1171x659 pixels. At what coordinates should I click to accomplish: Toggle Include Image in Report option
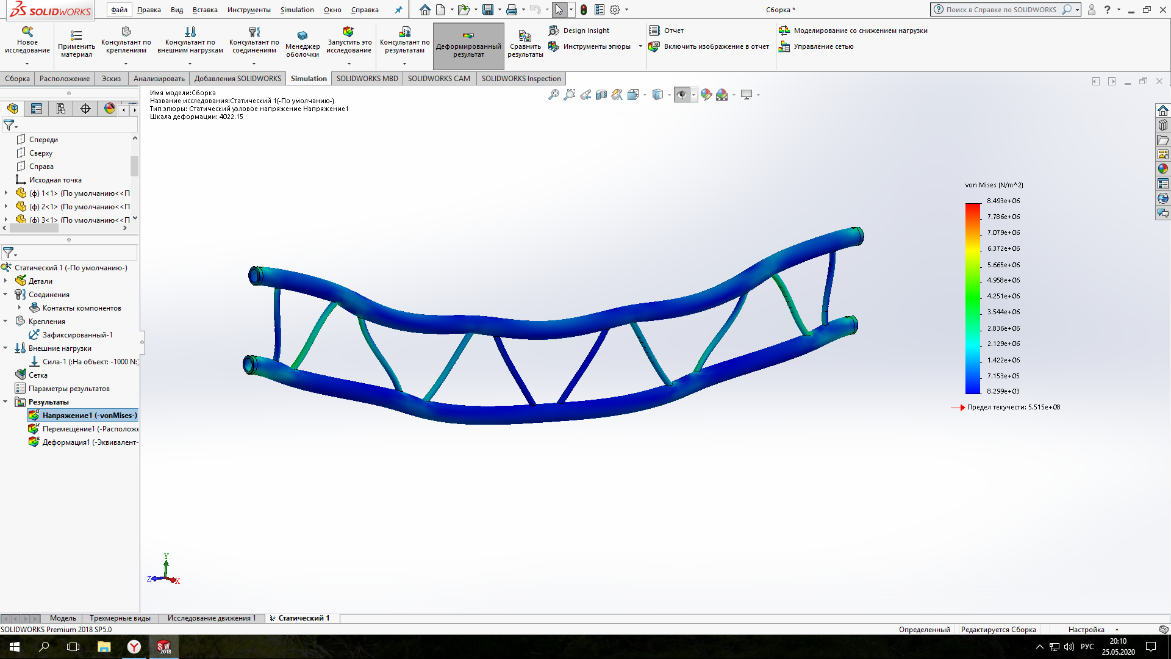point(709,46)
